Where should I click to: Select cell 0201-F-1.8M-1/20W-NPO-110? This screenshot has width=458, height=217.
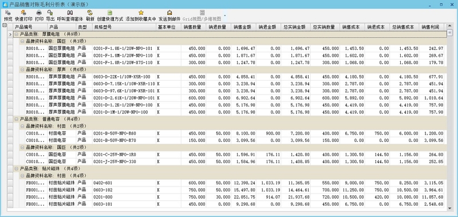[124, 56]
